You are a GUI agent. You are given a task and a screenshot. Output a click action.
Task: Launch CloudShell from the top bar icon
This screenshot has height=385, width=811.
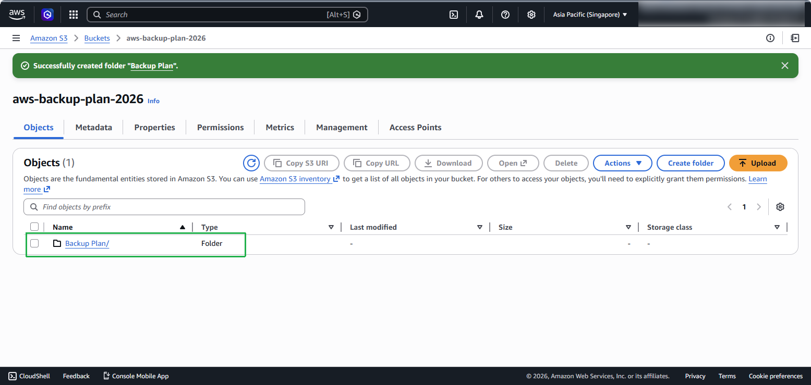454,15
